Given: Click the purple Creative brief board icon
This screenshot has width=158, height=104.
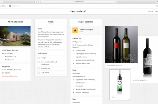Looking at the screenshot, I should tap(10, 6).
